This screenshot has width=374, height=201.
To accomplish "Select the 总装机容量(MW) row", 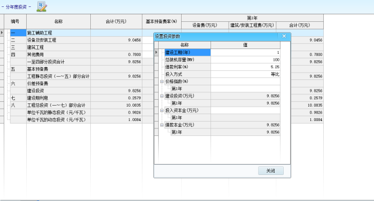I will [188, 60].
